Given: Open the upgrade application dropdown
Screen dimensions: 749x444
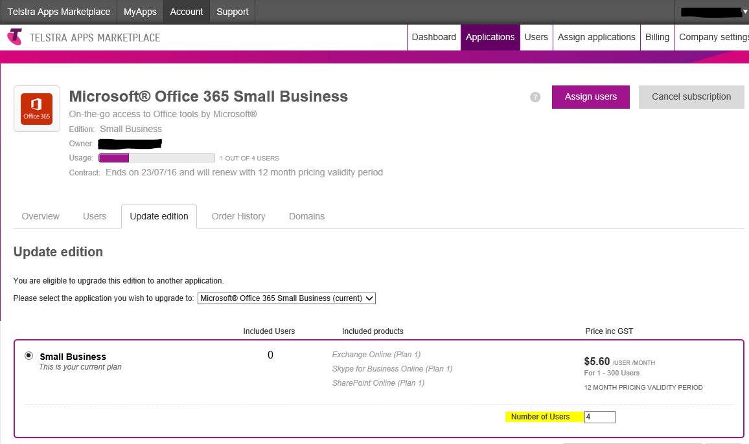Looking at the screenshot, I should [286, 298].
